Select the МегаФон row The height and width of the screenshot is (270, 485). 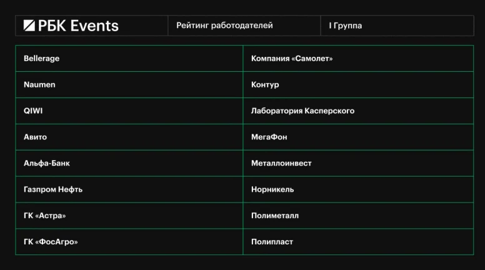[x=358, y=137]
